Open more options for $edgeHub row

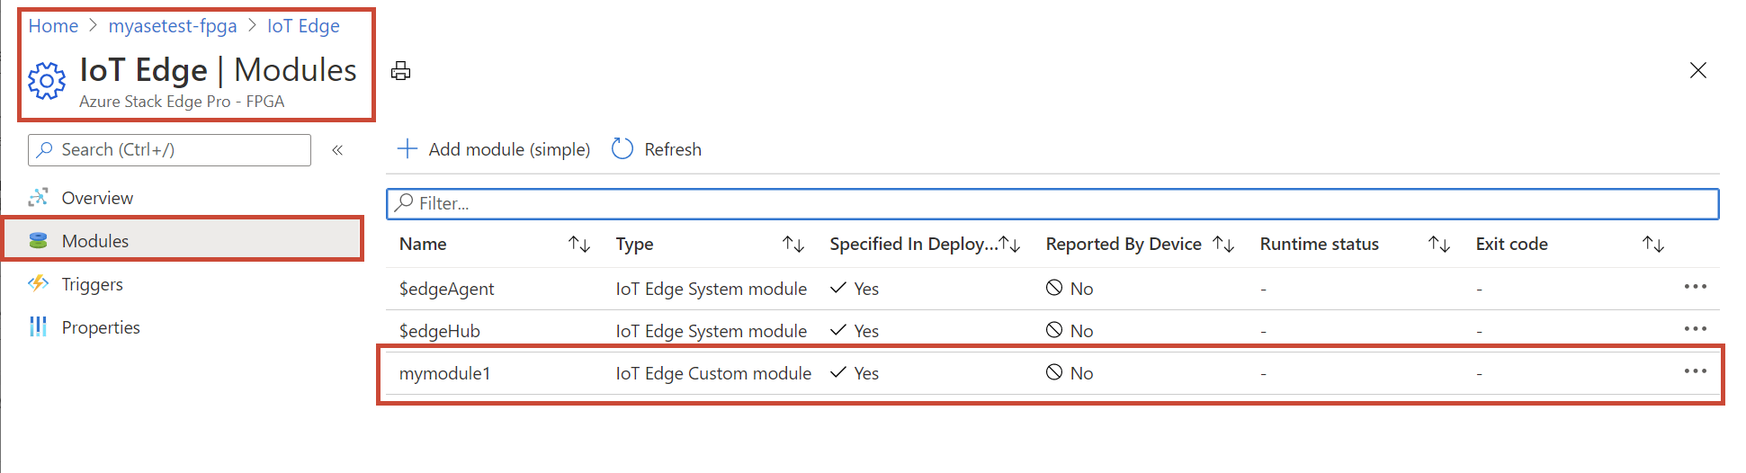click(x=1695, y=329)
